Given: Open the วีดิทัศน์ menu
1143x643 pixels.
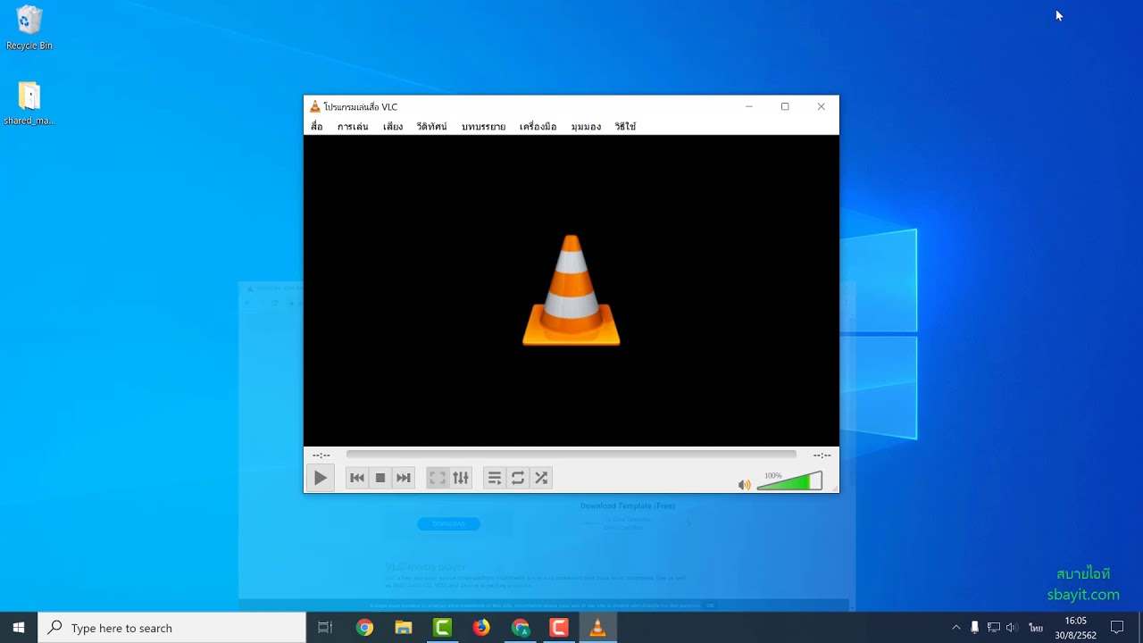Looking at the screenshot, I should pos(431,127).
